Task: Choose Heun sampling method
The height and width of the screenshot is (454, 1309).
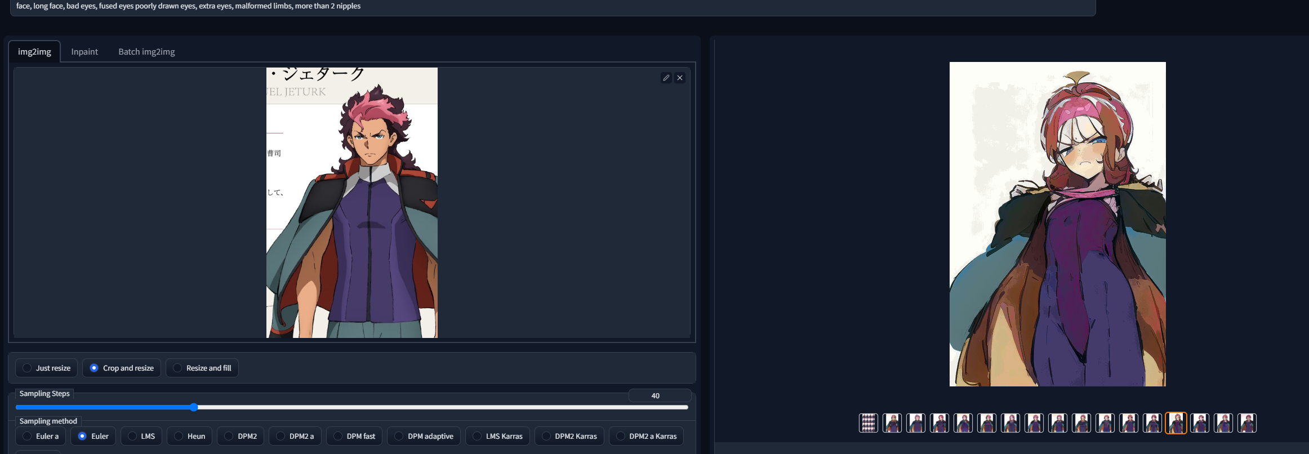Action: click(x=190, y=436)
